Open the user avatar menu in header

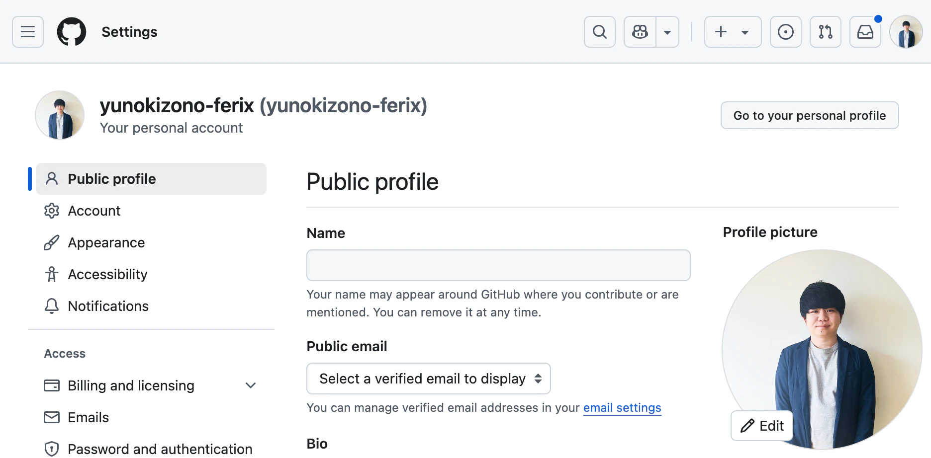(x=906, y=32)
